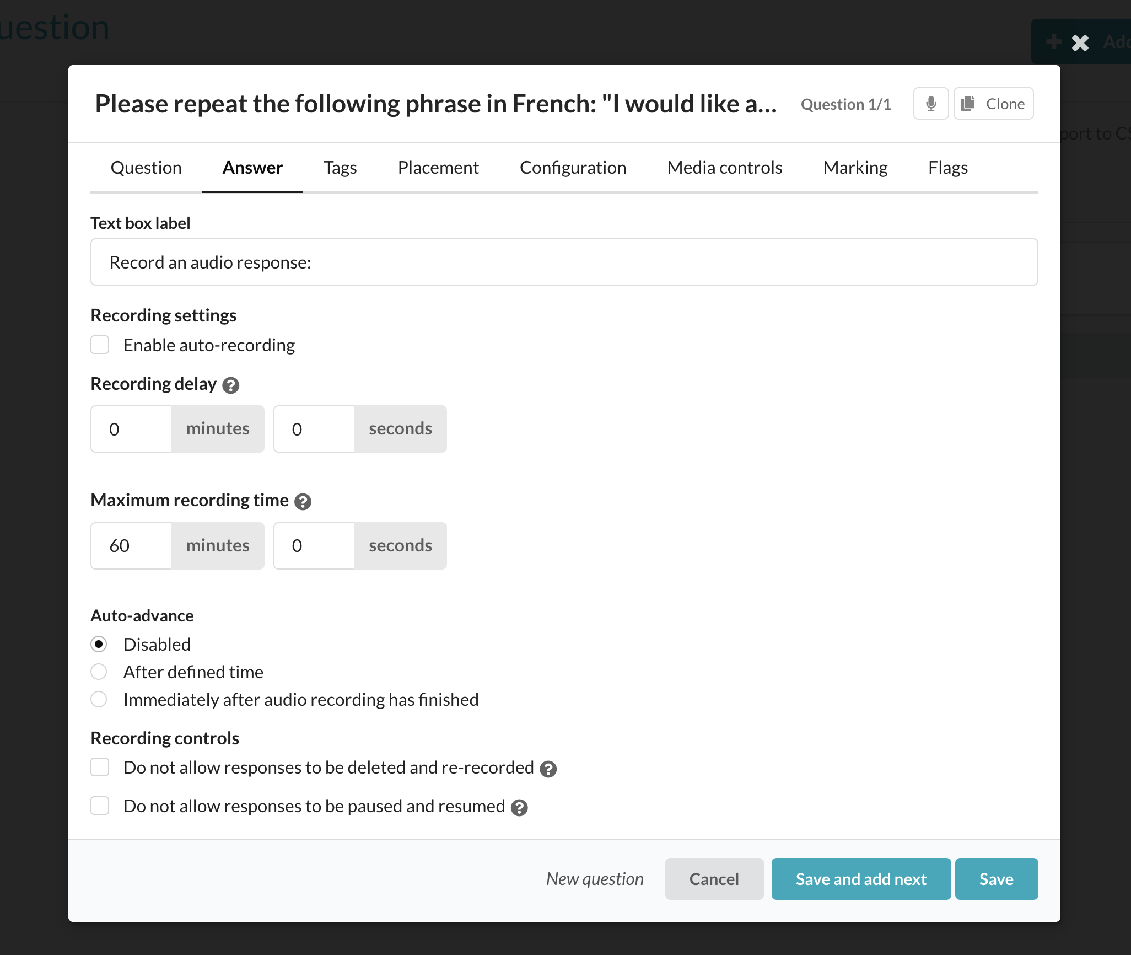Image resolution: width=1131 pixels, height=955 pixels.
Task: Enable auto-recording checkbox
Action: click(x=100, y=345)
